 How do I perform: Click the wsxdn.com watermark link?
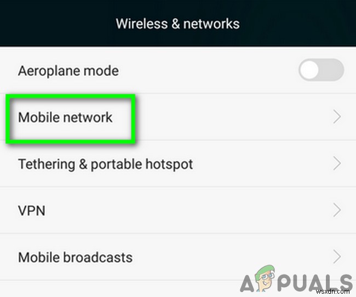tap(333, 292)
